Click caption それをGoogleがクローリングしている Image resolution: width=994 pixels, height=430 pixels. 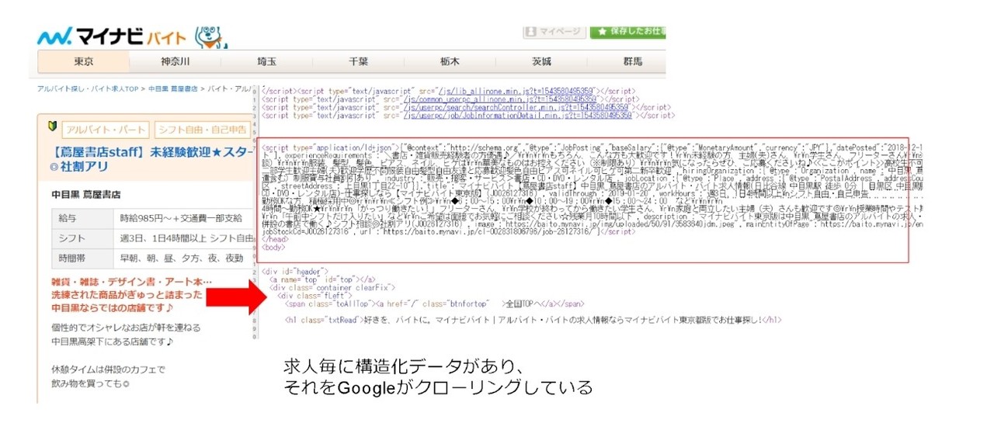click(x=439, y=387)
